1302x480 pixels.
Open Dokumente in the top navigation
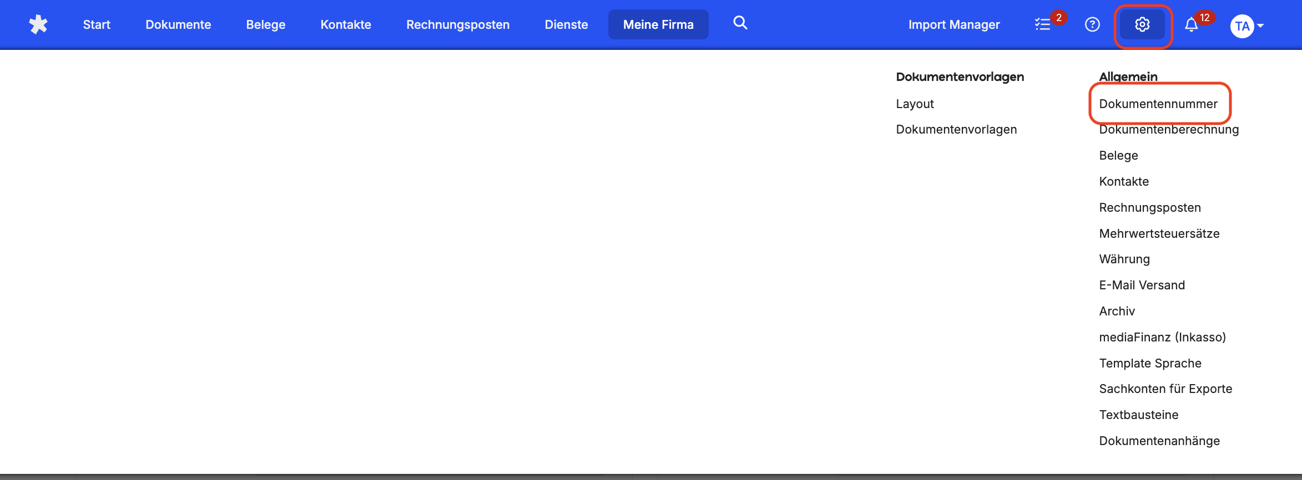178,24
